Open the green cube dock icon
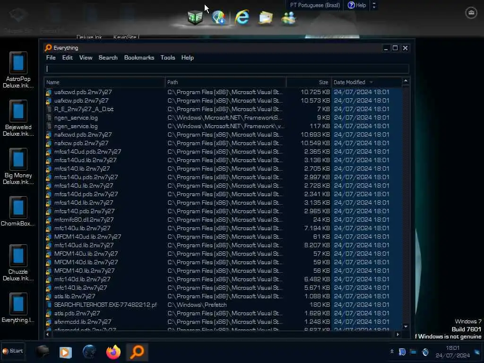This screenshot has height=363, width=484. point(195,17)
